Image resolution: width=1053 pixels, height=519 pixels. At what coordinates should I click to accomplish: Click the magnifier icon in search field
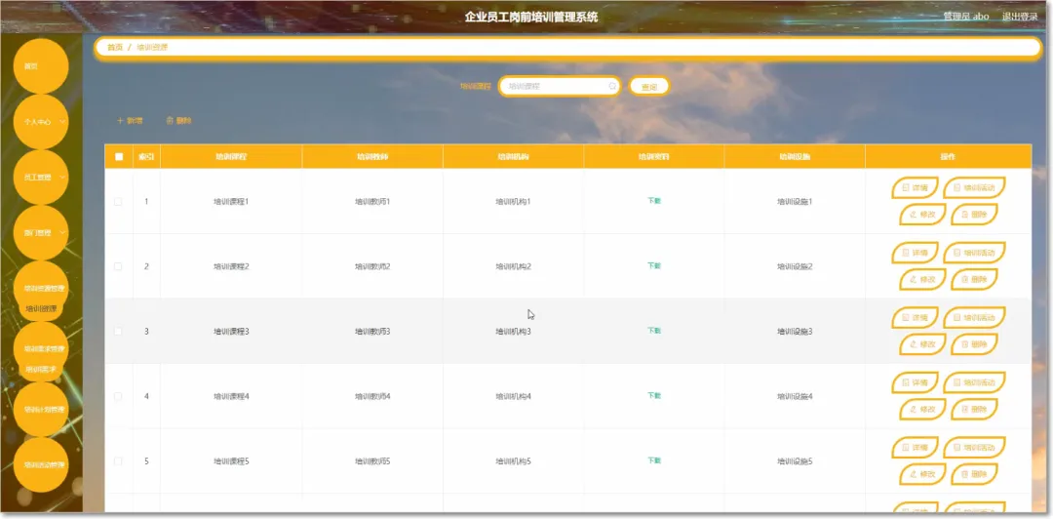[611, 86]
